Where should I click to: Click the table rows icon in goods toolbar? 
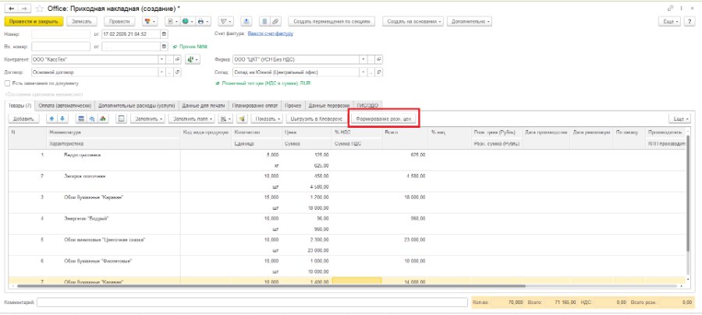coord(81,119)
